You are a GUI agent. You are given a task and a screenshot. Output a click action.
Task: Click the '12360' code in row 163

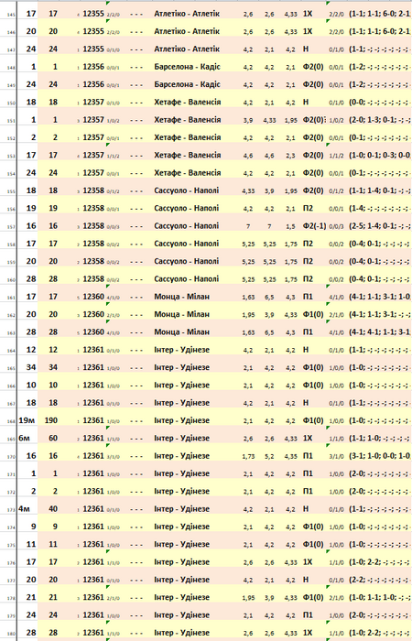(x=93, y=331)
